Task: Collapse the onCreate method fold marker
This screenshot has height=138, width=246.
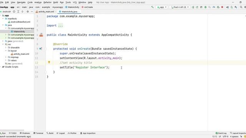Action: tap(45, 49)
